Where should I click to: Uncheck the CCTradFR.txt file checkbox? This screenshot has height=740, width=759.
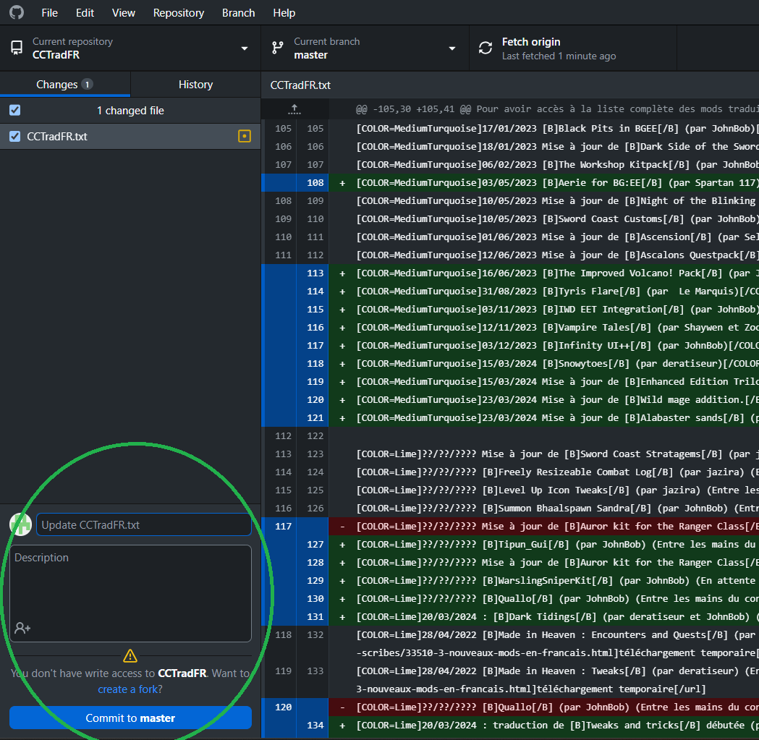coord(15,137)
